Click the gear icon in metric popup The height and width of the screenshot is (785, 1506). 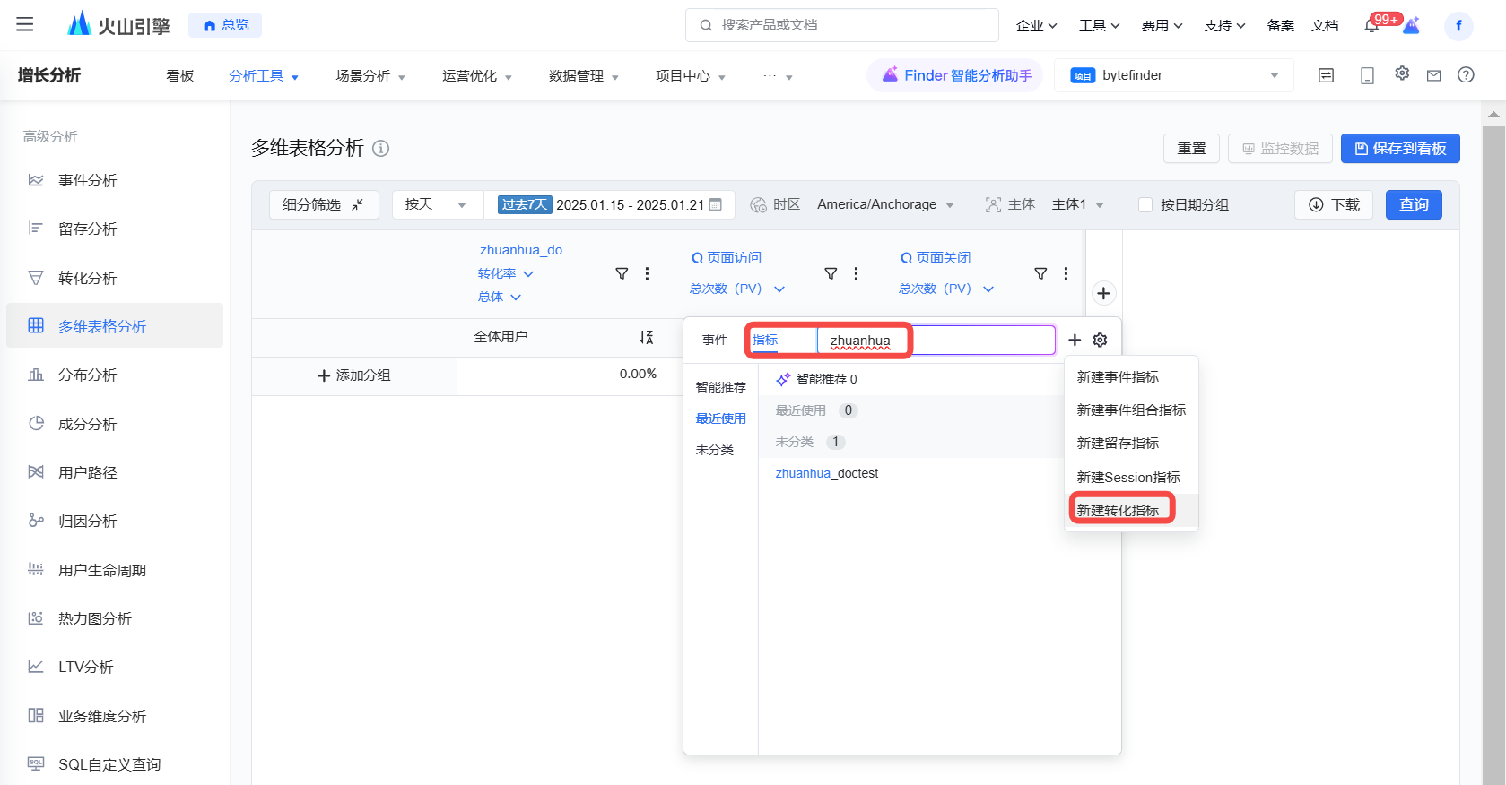[1101, 340]
